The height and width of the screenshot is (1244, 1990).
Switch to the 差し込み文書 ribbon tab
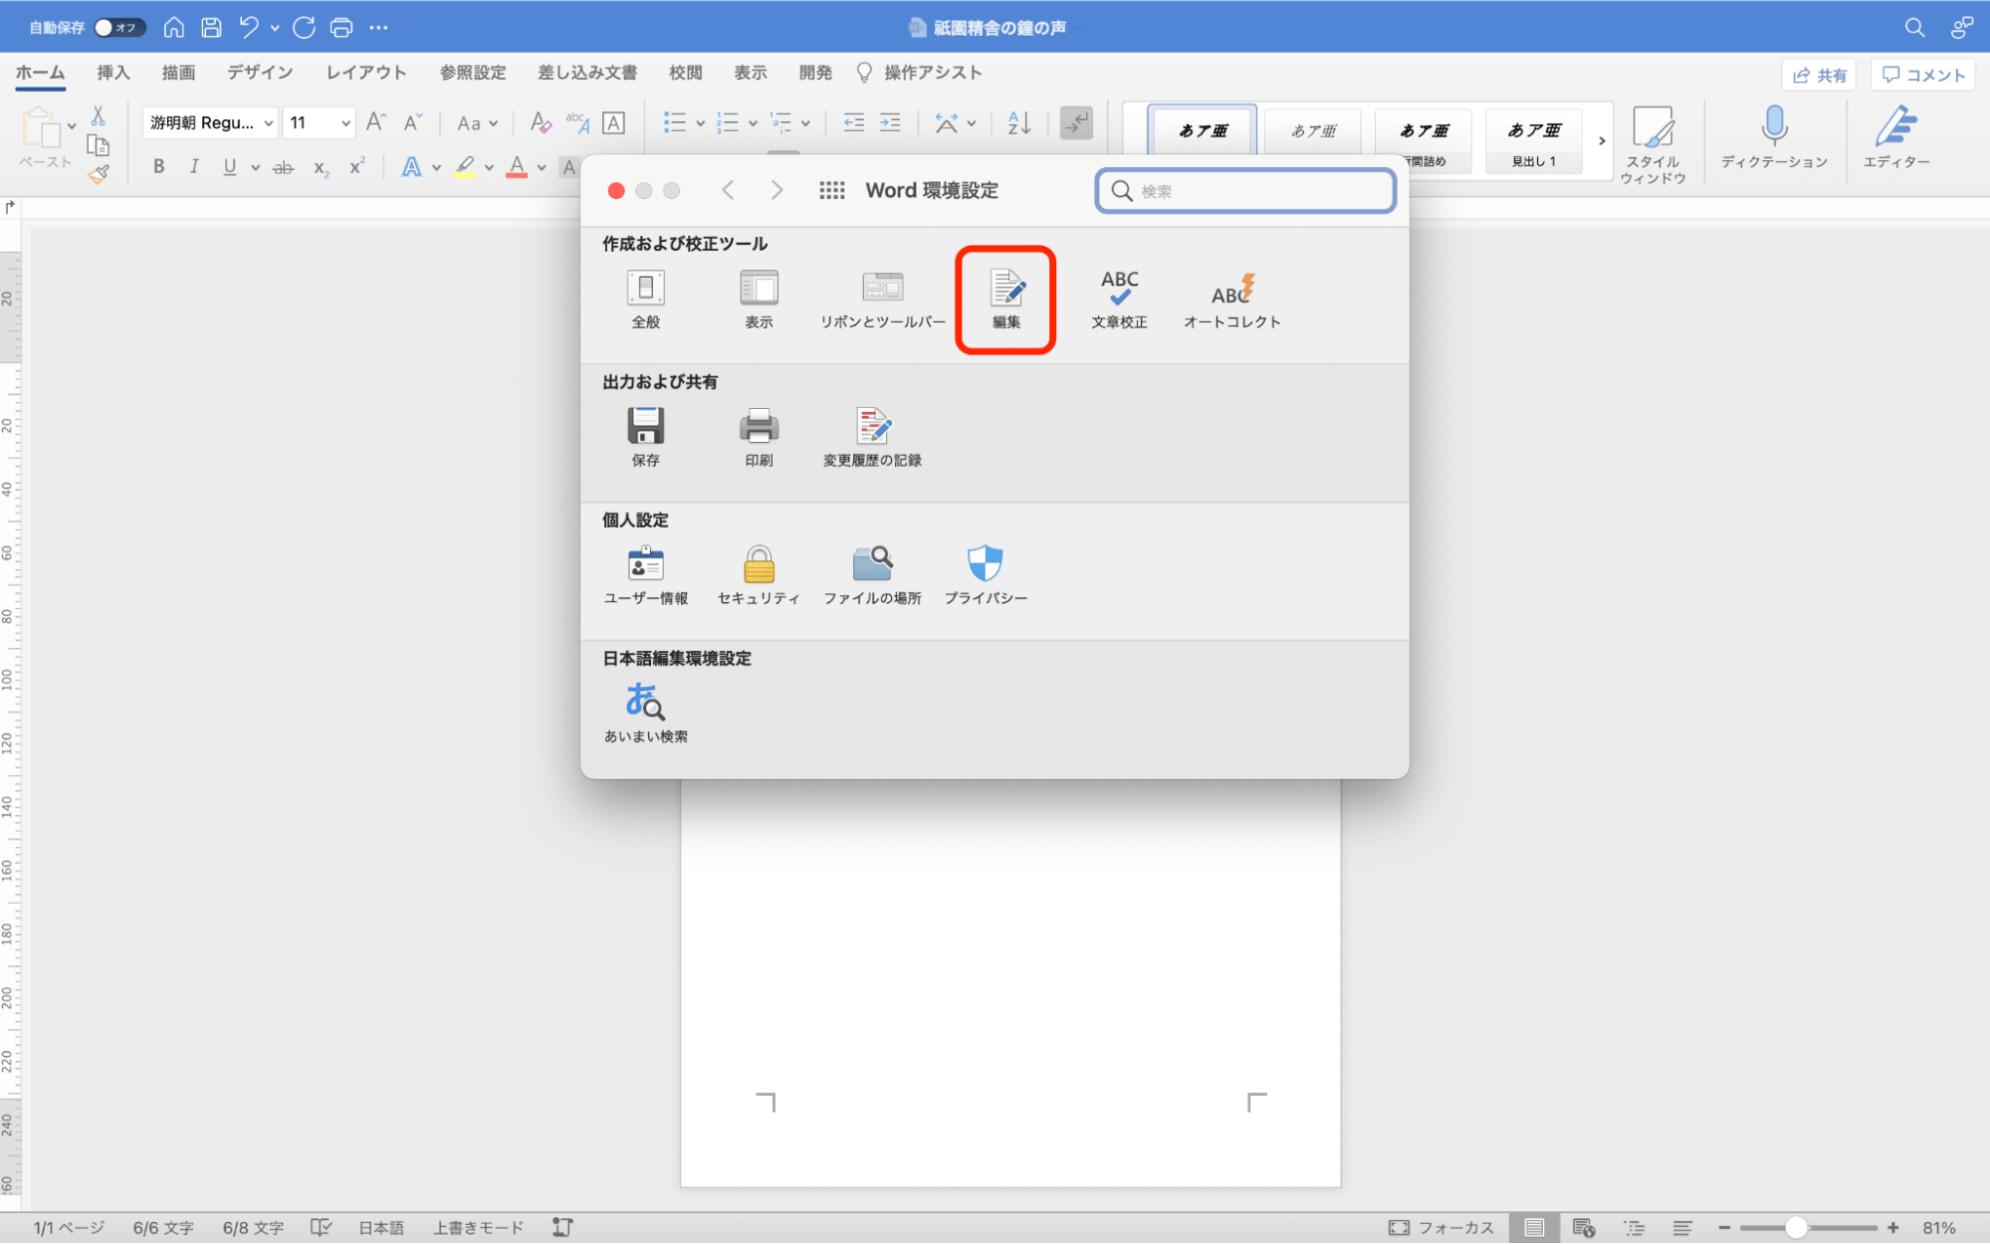click(x=587, y=73)
